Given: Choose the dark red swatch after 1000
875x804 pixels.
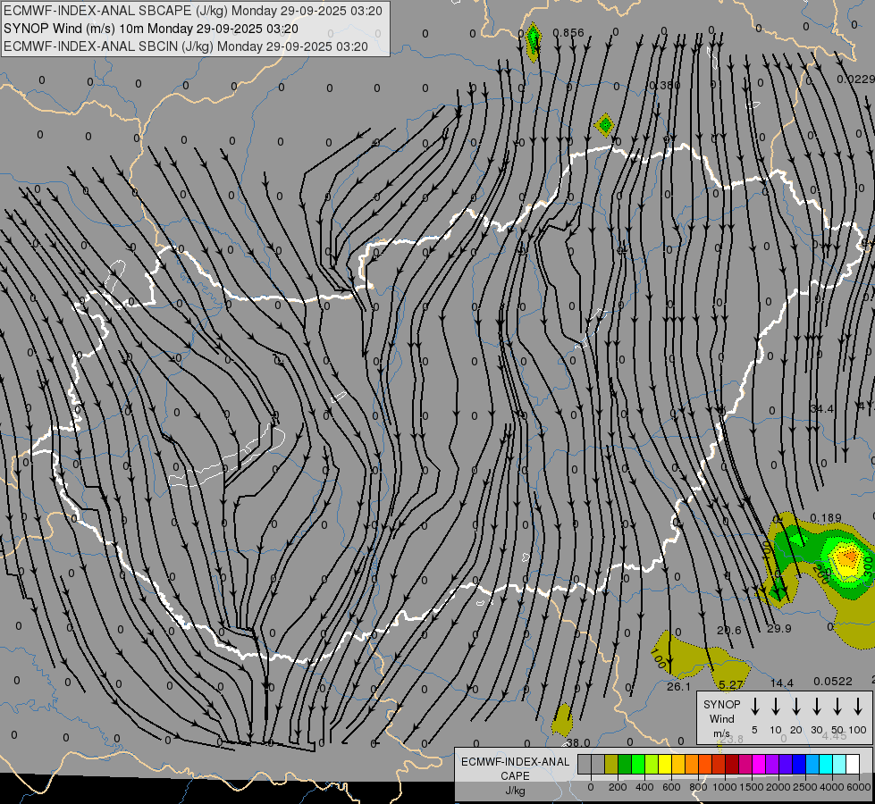Looking at the screenshot, I should coord(732,765).
